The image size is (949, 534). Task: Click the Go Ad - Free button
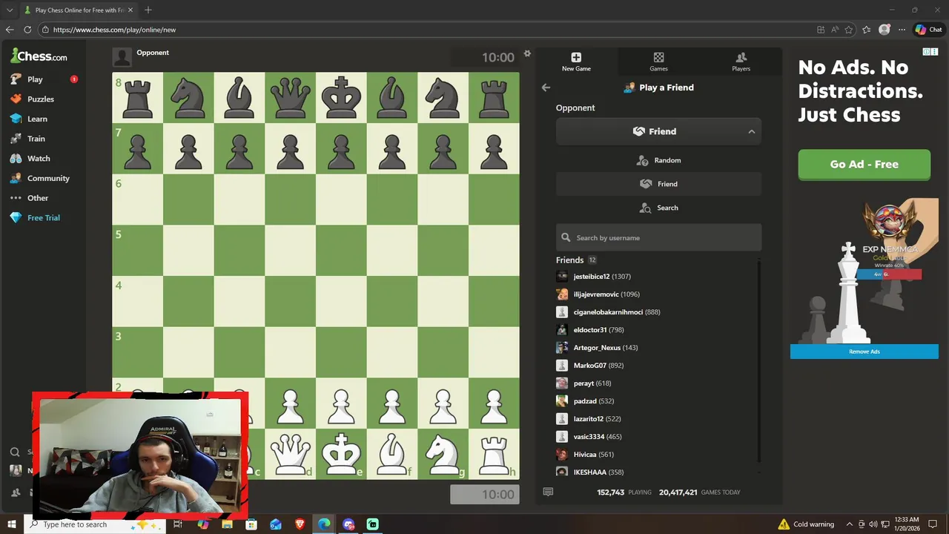pos(864,165)
